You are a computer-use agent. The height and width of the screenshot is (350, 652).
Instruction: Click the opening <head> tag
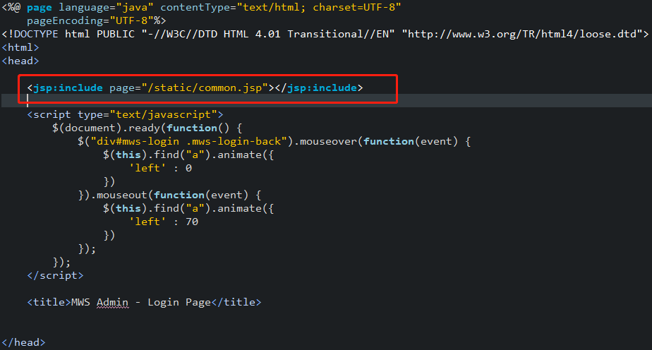point(20,61)
